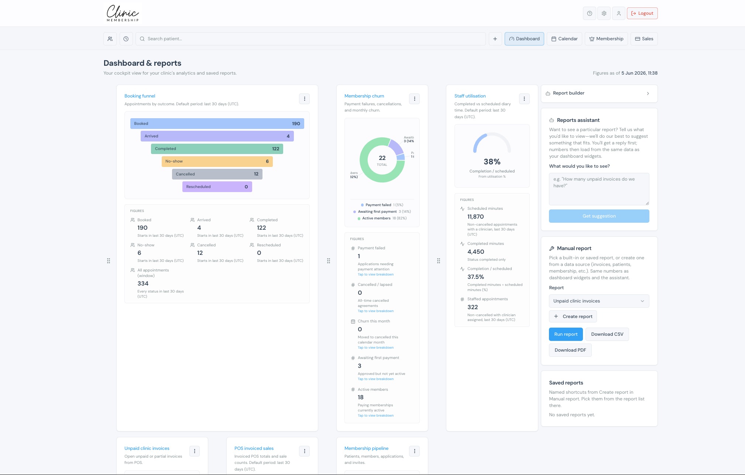Screen dimensions: 745x475
Task: Click the Get suggestion button
Action: 599,216
